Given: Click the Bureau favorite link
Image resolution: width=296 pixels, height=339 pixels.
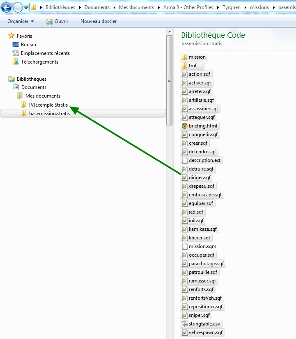Looking at the screenshot, I should pyautogui.click(x=28, y=45).
